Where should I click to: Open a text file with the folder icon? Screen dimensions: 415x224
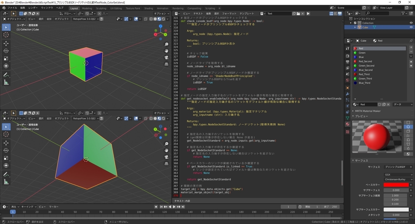[299, 14]
